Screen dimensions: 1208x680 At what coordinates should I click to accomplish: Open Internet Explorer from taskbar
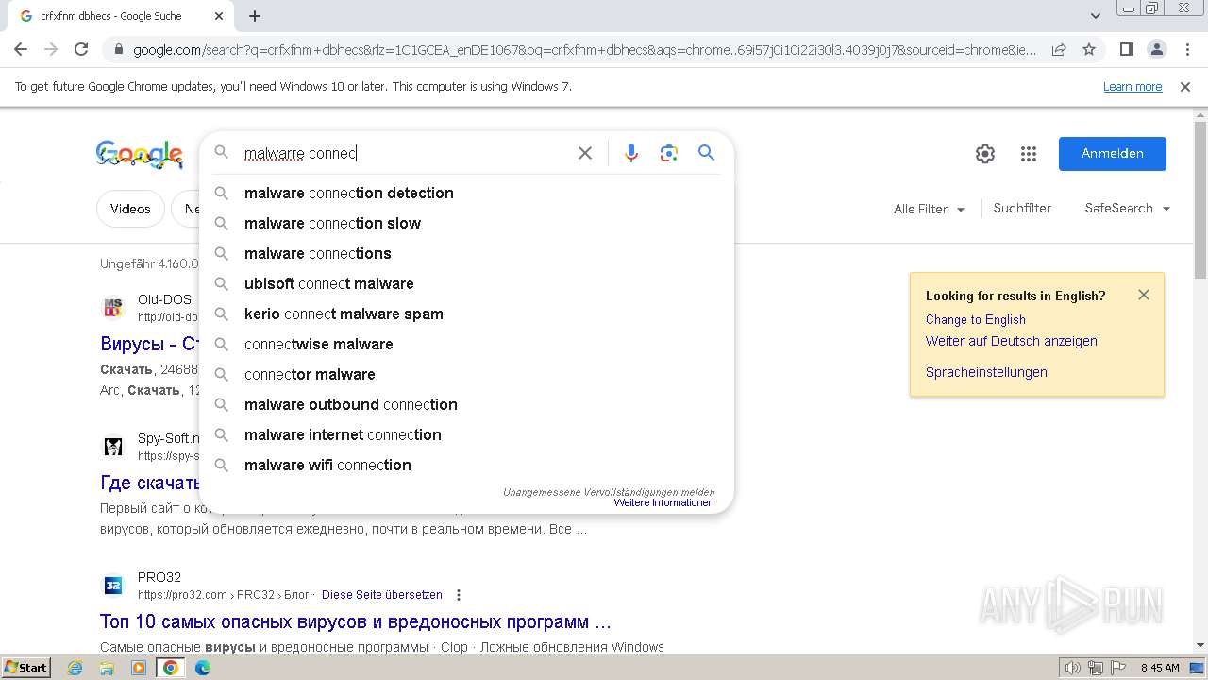tap(75, 668)
